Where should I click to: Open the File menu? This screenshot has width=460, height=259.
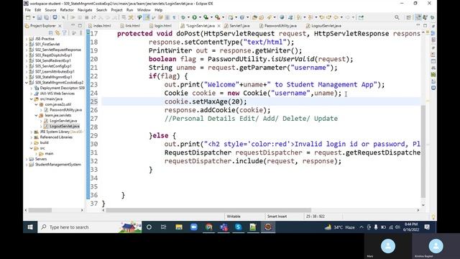coord(28,10)
